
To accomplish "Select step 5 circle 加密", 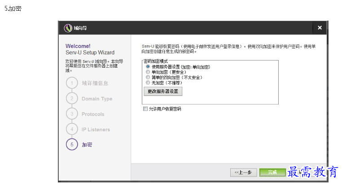I will tap(72, 145).
